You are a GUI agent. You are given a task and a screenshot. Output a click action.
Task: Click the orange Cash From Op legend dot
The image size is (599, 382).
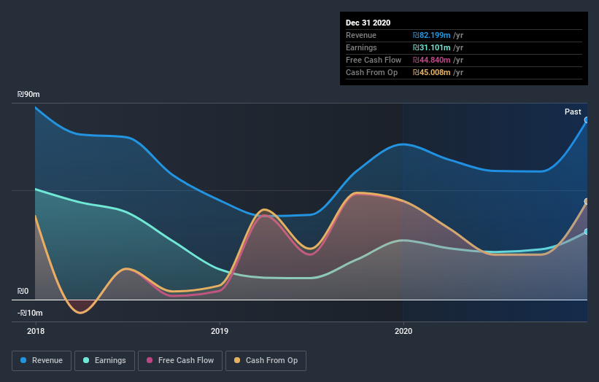(237, 360)
